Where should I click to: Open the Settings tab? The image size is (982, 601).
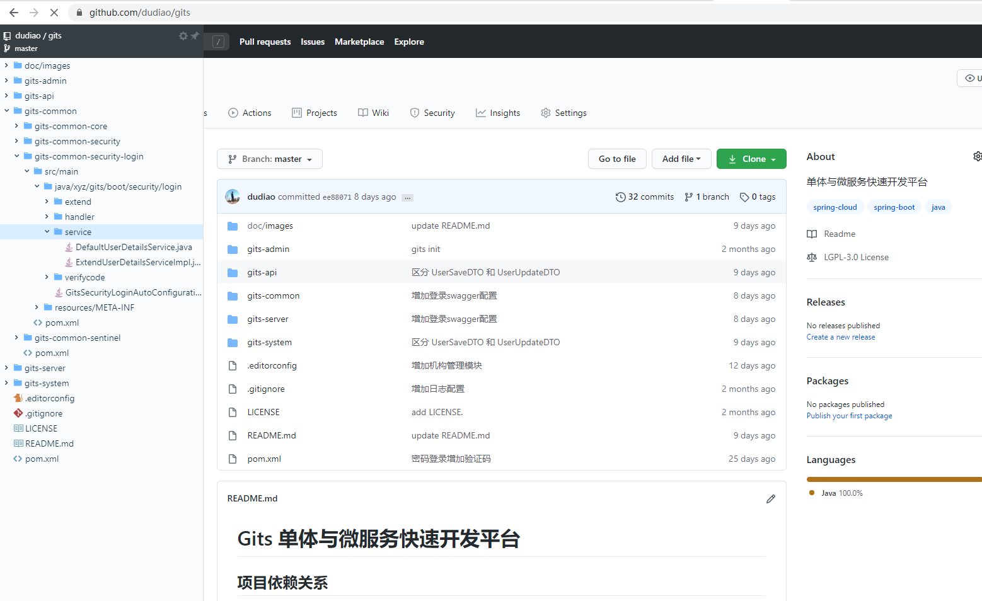coord(563,113)
